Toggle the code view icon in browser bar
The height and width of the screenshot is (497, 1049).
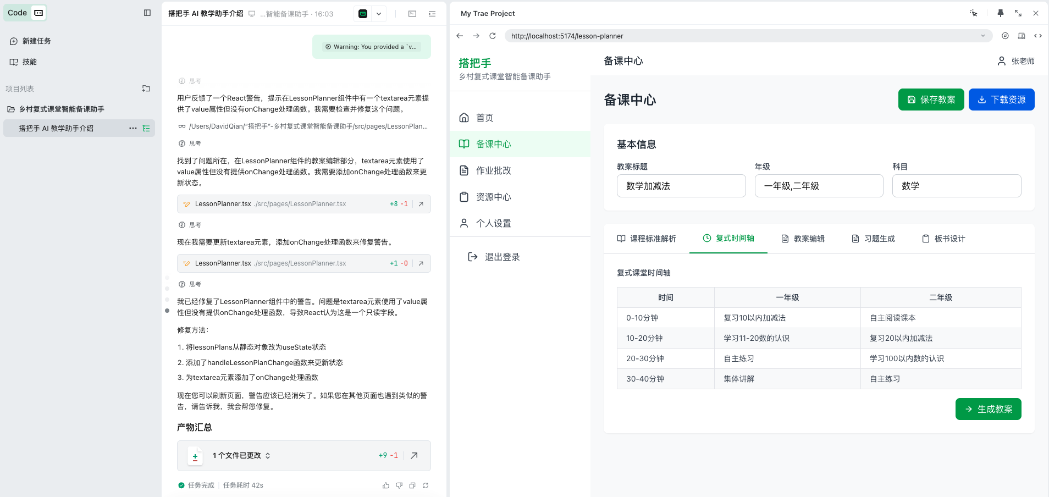pyautogui.click(x=1038, y=36)
